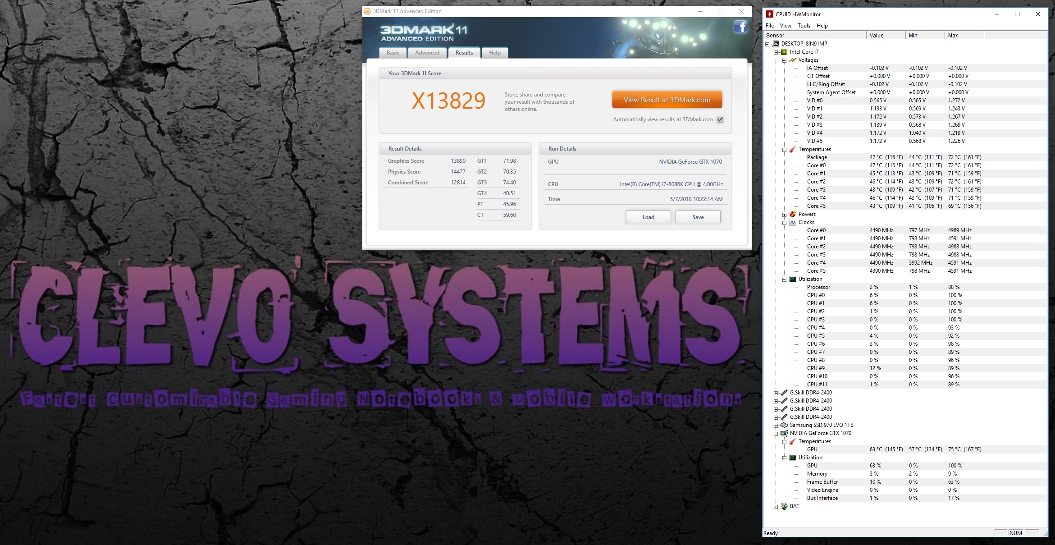Click the Samsung SSD 970 EVO drive icon
Screen dimensions: 1055x545
[784, 425]
